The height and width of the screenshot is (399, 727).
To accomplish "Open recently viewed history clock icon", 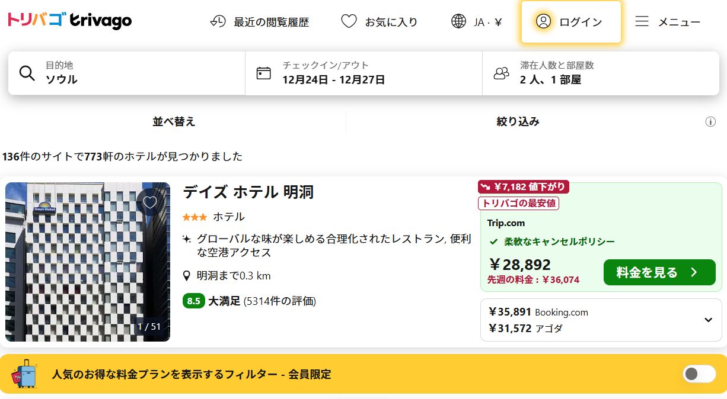I will point(218,22).
